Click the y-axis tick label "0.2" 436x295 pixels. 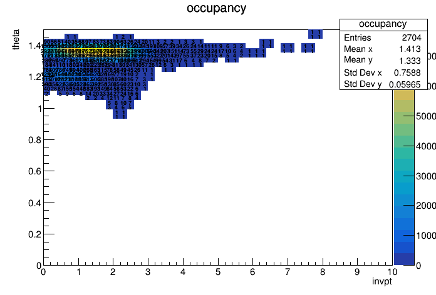click(34, 234)
